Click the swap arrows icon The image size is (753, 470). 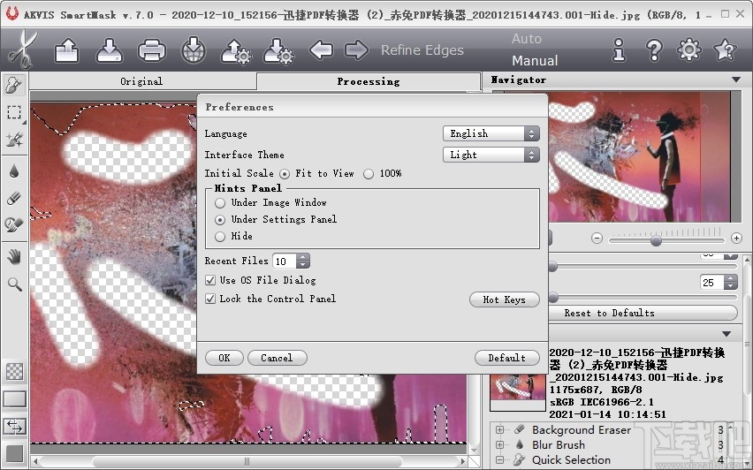pos(14,426)
